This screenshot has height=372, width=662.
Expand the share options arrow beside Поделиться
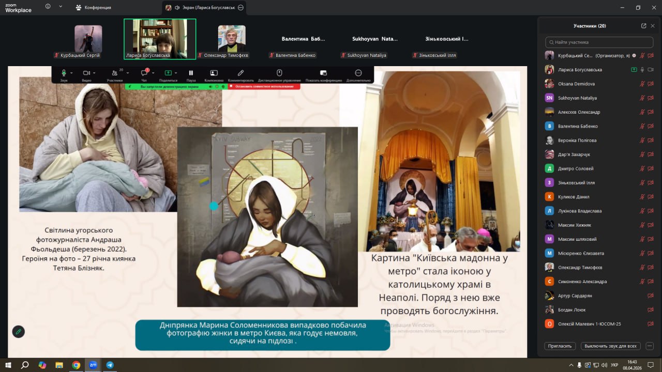[x=176, y=73]
